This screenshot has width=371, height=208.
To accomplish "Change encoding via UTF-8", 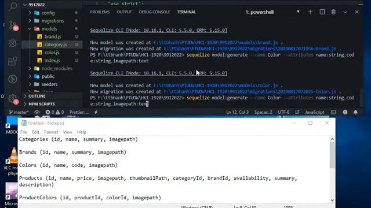I will pyautogui.click(x=283, y=112).
